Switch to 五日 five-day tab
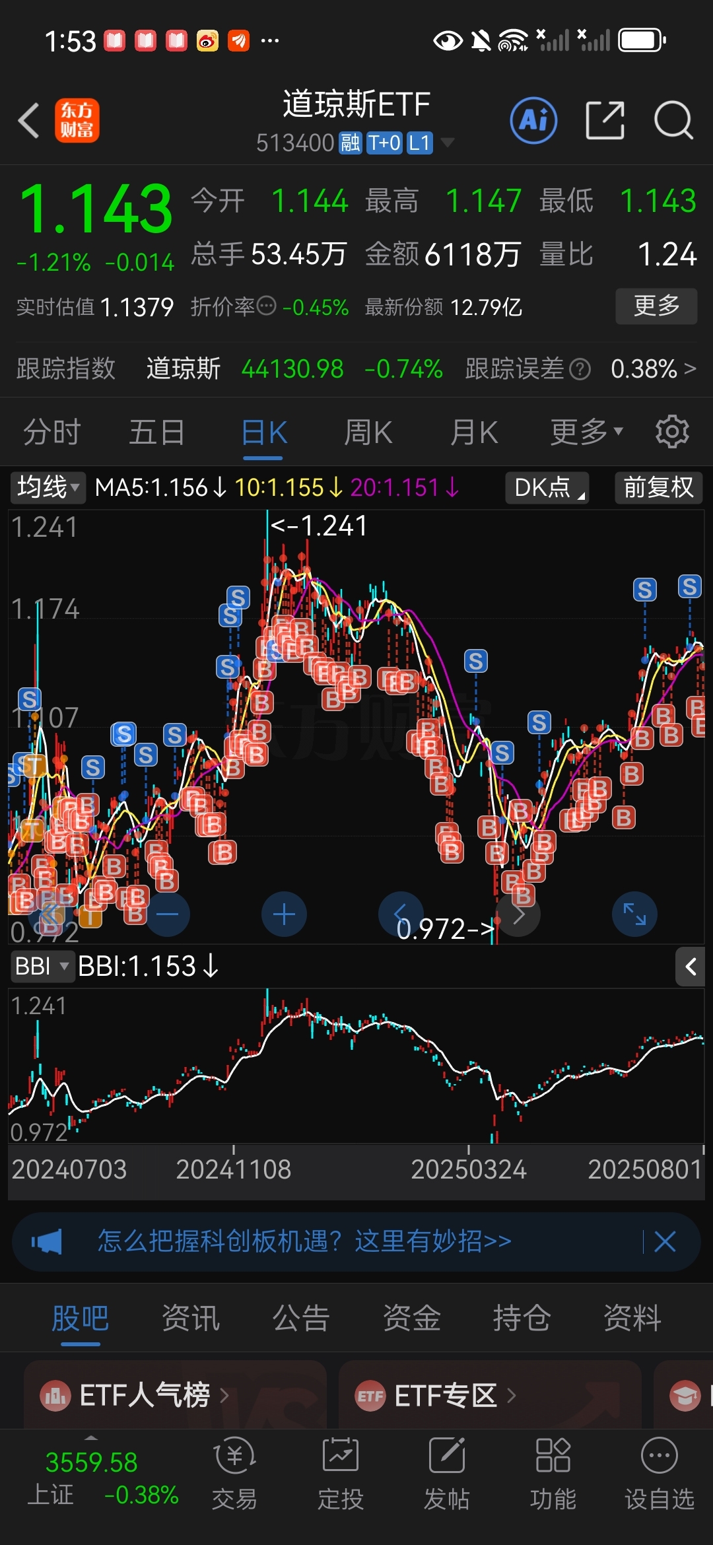This screenshot has width=713, height=1545. (156, 432)
